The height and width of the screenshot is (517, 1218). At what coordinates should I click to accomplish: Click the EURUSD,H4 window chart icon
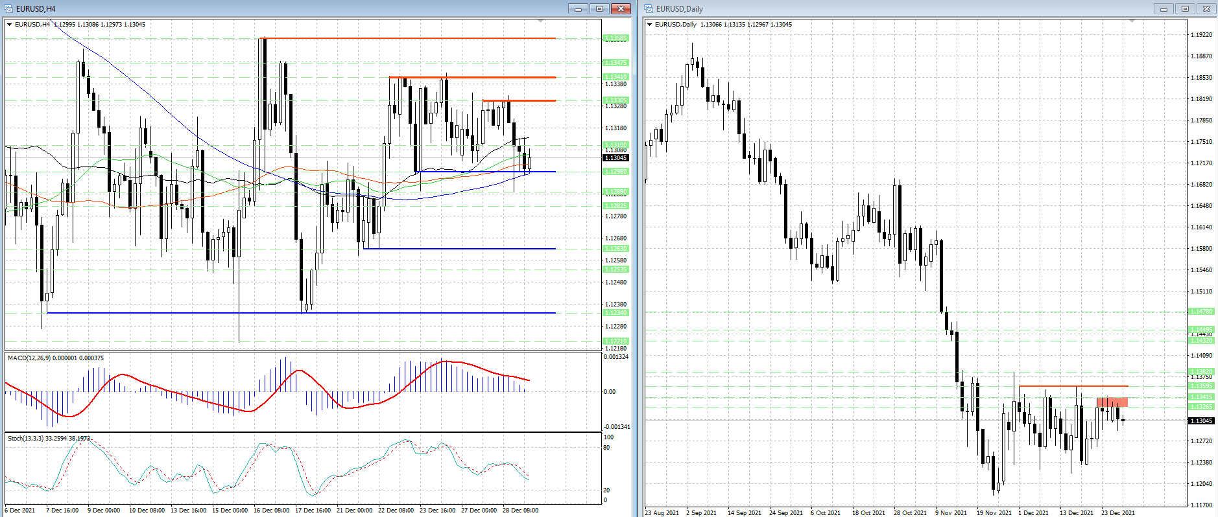click(x=8, y=8)
